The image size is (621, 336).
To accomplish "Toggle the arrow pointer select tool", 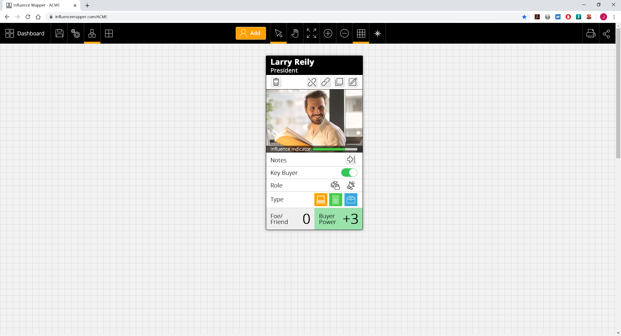I will (278, 33).
